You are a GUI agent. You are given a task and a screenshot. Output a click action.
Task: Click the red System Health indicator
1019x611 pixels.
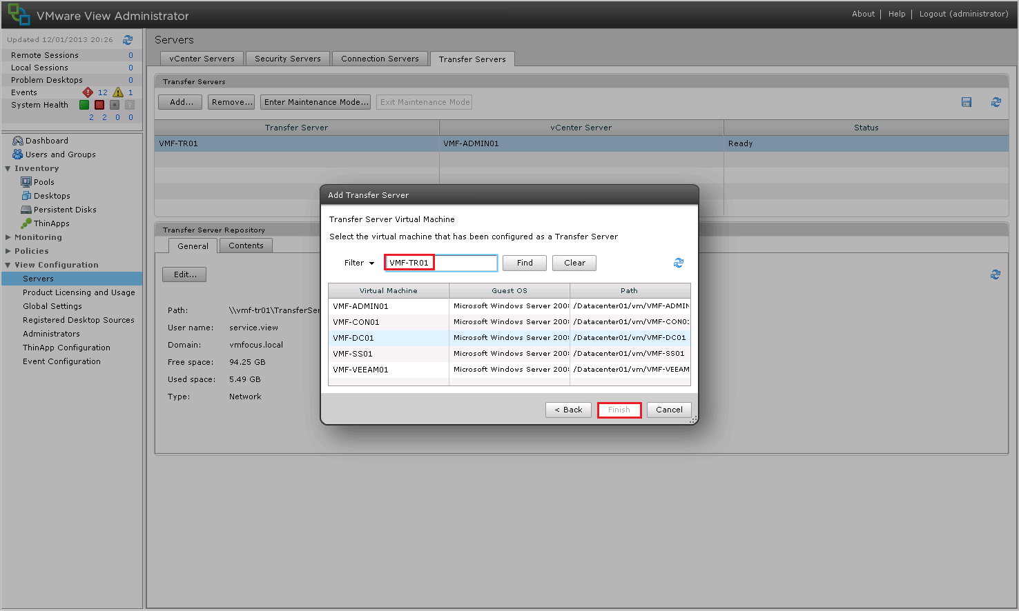99,105
